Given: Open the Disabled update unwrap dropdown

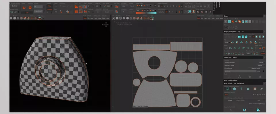Looking at the screenshot, I should click(x=14, y=6).
